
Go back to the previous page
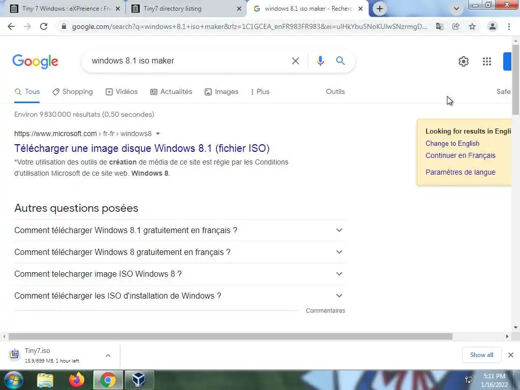11,26
